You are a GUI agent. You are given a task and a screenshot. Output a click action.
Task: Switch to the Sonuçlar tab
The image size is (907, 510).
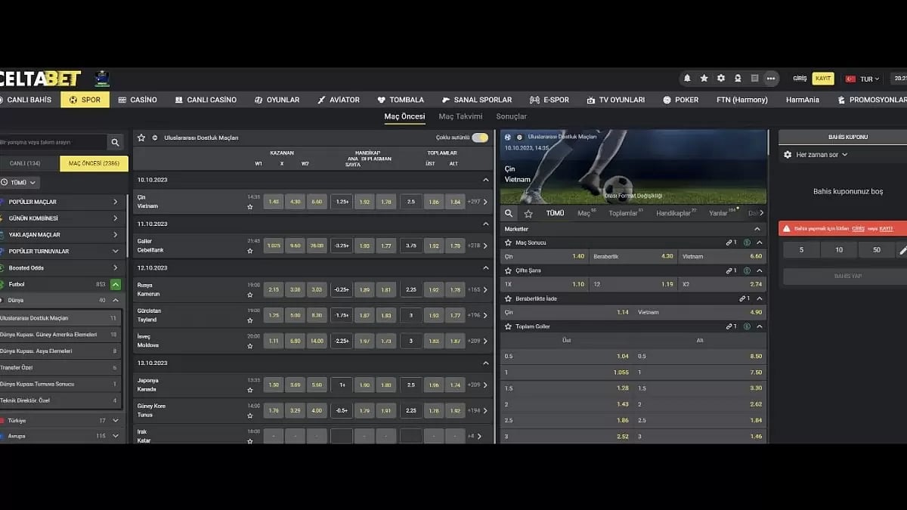click(511, 116)
